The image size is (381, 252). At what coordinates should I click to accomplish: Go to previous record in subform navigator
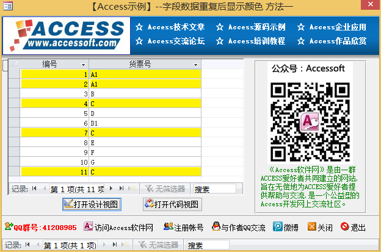click(x=45, y=189)
